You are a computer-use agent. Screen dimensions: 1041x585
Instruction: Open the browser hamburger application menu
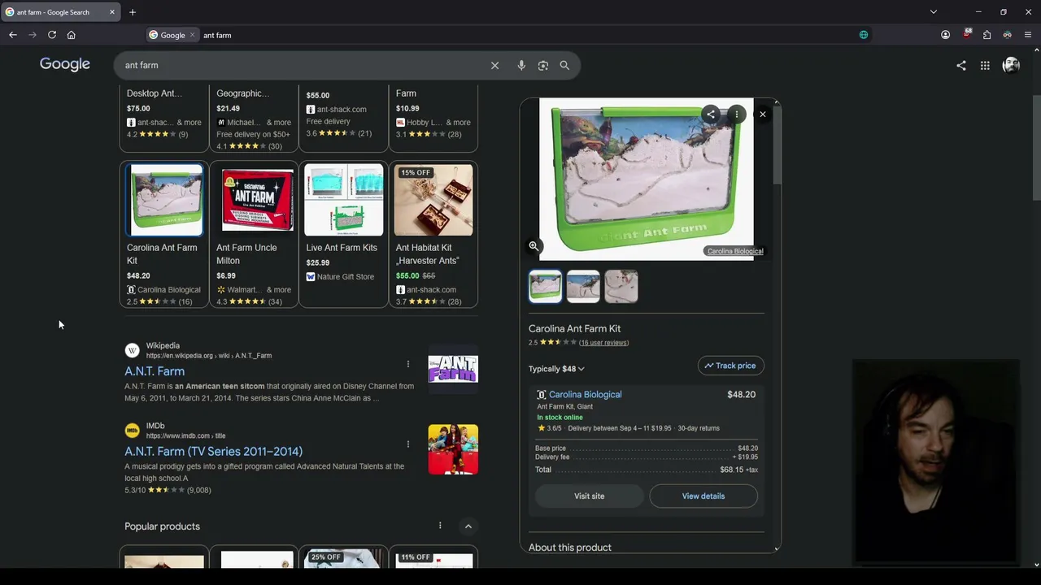coord(1028,35)
